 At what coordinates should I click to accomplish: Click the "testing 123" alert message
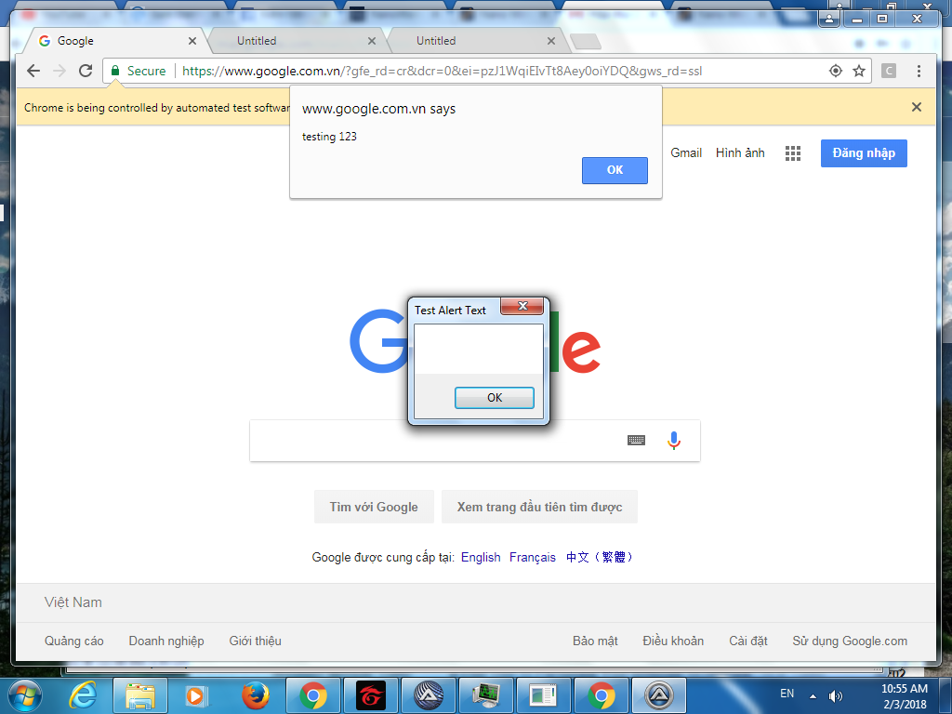pos(329,137)
